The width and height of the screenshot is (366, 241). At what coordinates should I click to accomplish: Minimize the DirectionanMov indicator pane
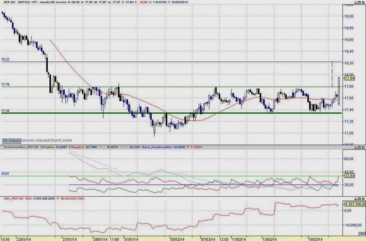coord(356,147)
